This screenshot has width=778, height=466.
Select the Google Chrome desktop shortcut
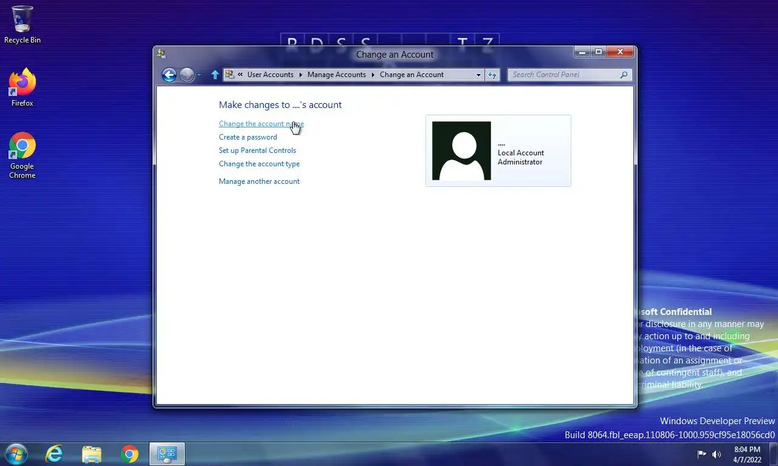(x=22, y=155)
